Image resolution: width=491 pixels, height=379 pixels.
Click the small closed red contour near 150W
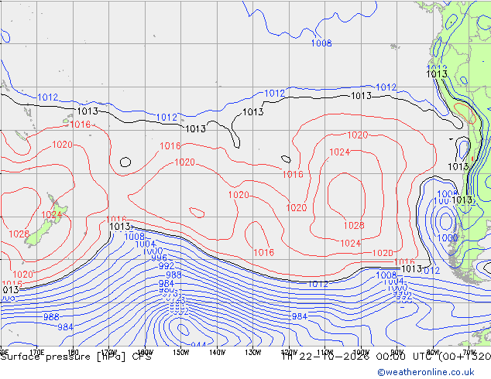pyautogui.click(x=197, y=213)
